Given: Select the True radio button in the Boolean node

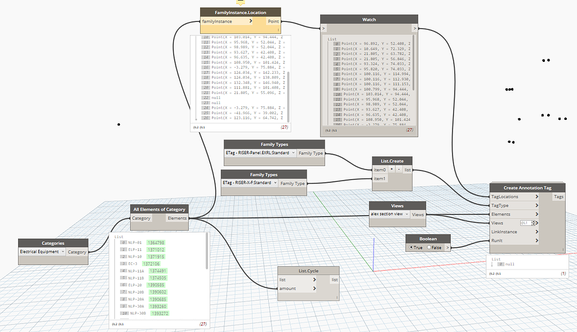Looking at the screenshot, I should [412, 248].
